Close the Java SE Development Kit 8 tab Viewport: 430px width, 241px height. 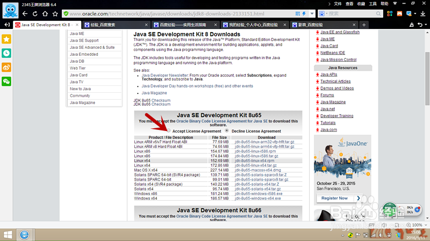point(77,25)
